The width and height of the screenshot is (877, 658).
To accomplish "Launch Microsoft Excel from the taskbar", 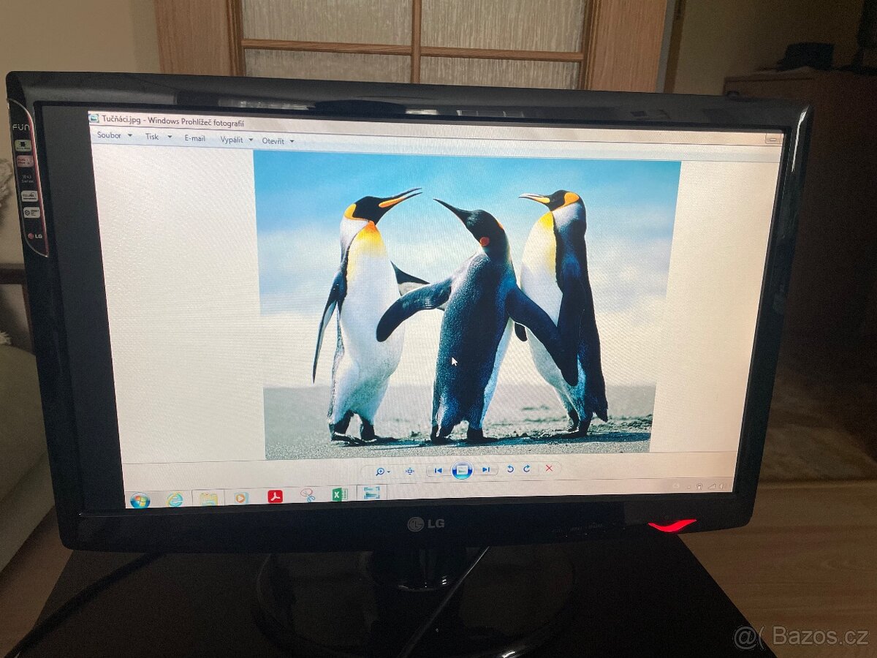I will [340, 496].
